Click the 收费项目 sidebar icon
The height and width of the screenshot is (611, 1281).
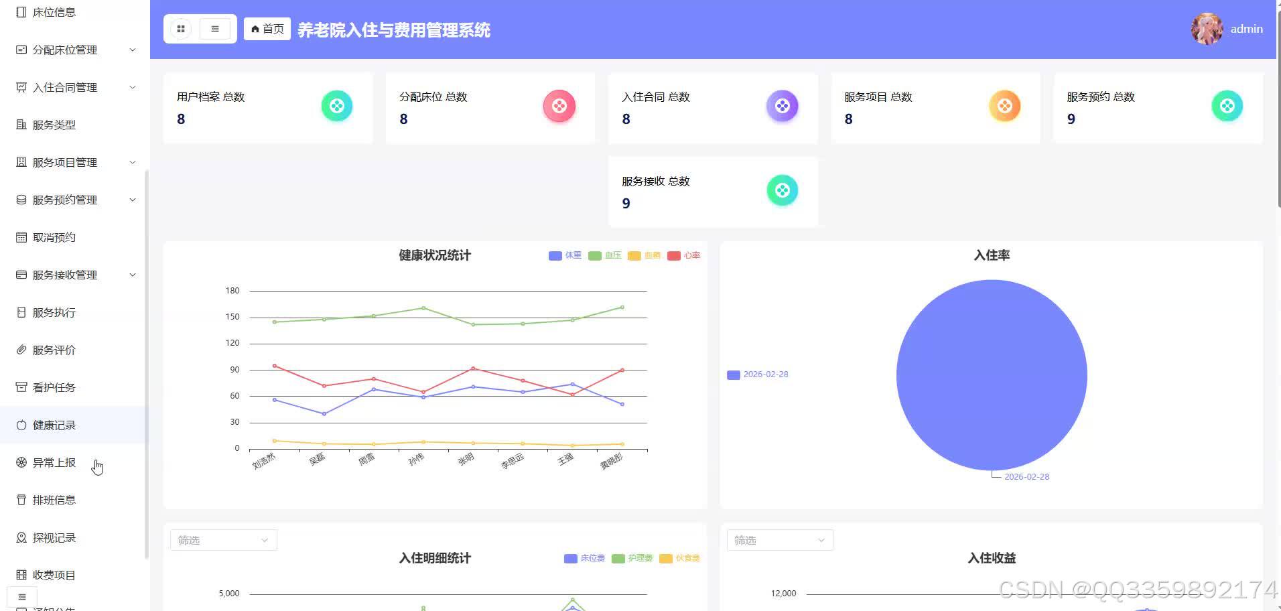click(21, 575)
